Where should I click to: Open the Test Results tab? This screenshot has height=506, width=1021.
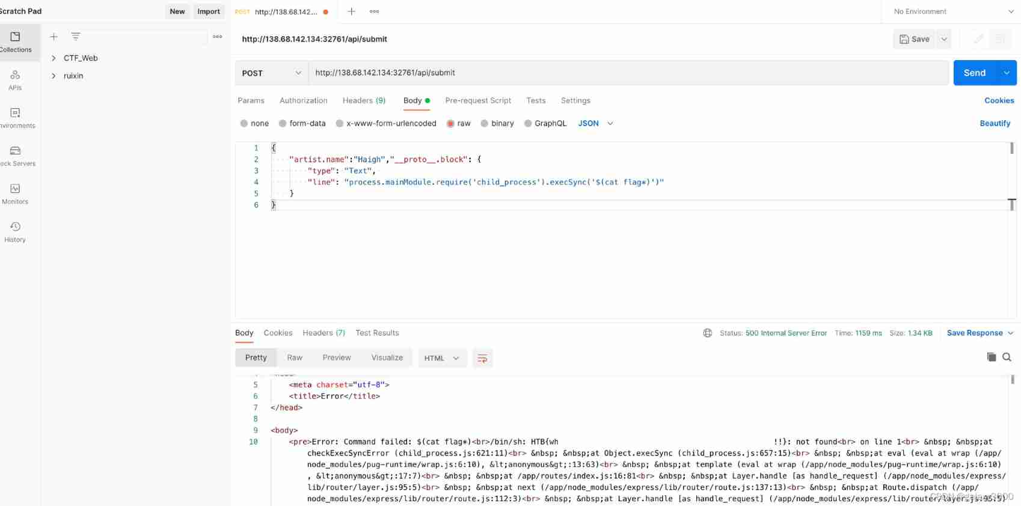pos(377,333)
